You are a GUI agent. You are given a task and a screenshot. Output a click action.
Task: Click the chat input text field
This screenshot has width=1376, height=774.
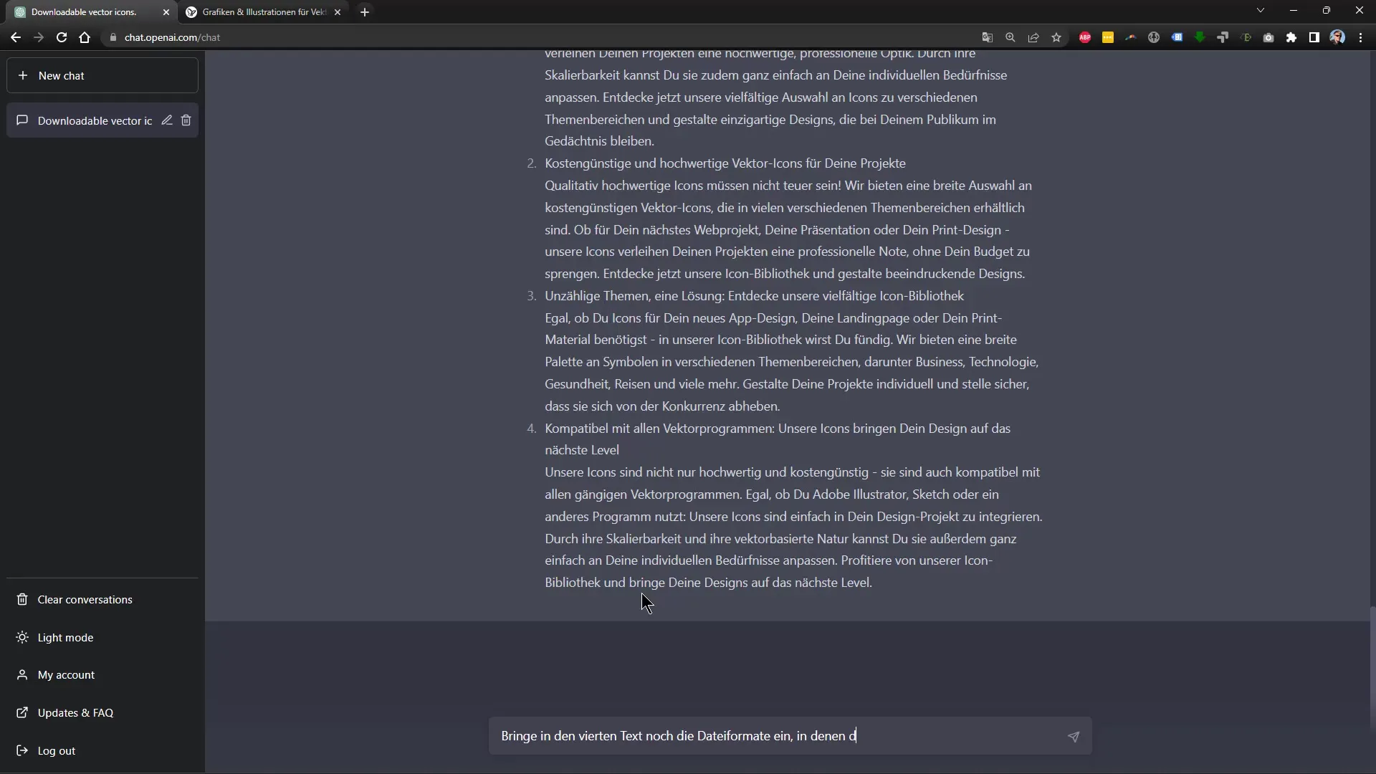786,736
